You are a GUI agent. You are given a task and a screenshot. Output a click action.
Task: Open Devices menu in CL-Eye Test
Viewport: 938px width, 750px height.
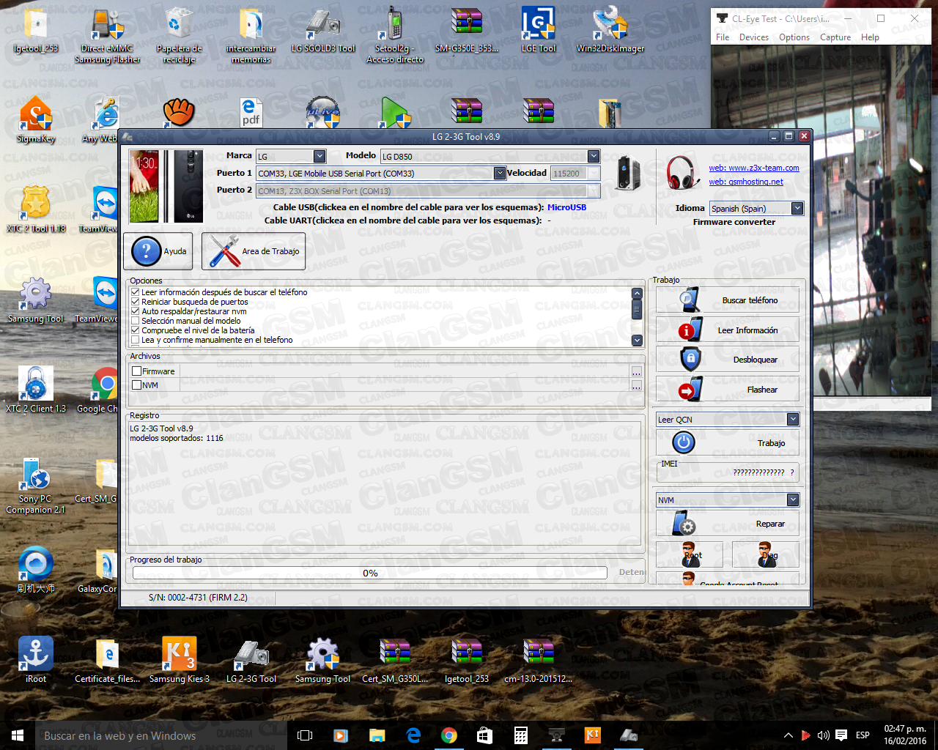pos(754,37)
